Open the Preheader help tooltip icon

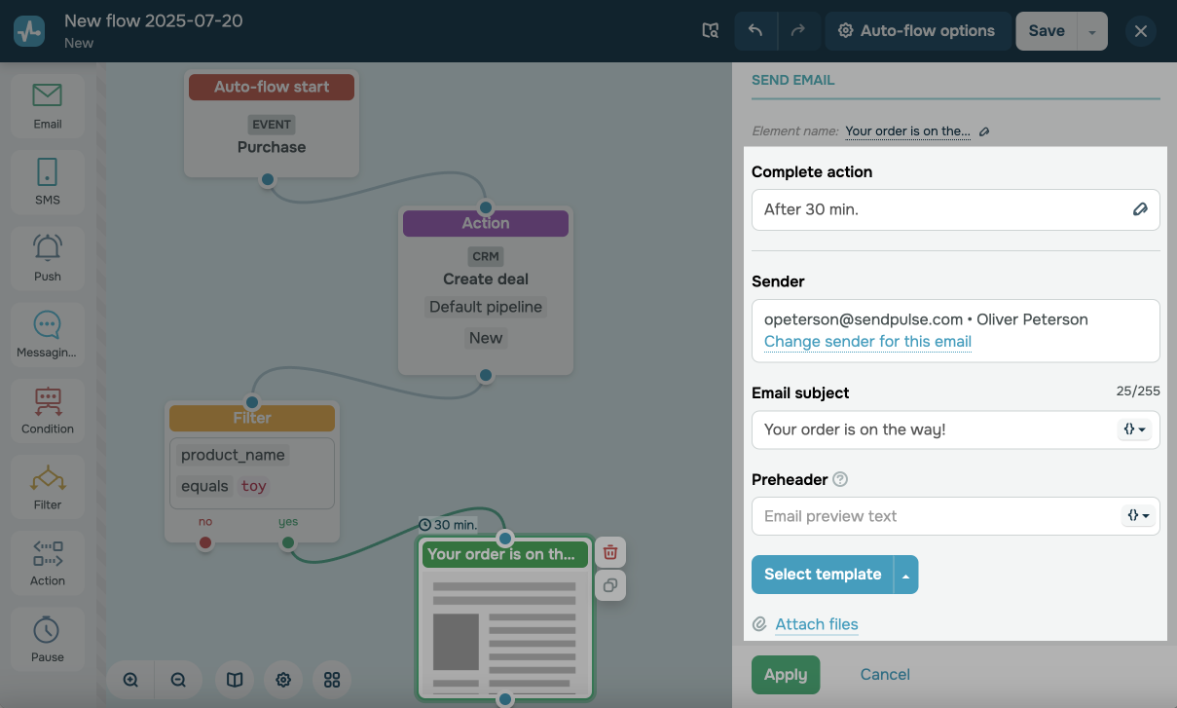pyautogui.click(x=840, y=479)
